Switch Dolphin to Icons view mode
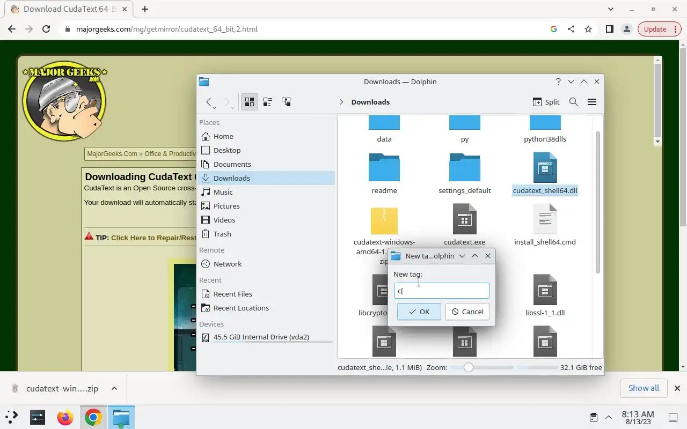Viewport: 687px width, 429px height. 249,102
